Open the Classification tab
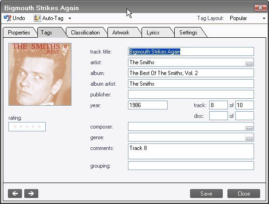 tap(85, 33)
